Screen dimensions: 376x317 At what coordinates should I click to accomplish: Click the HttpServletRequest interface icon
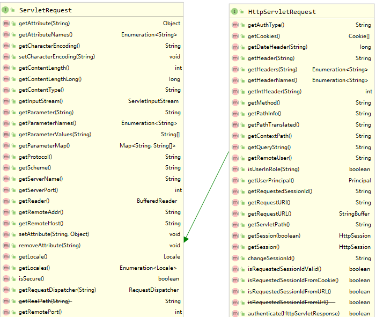[234, 11]
